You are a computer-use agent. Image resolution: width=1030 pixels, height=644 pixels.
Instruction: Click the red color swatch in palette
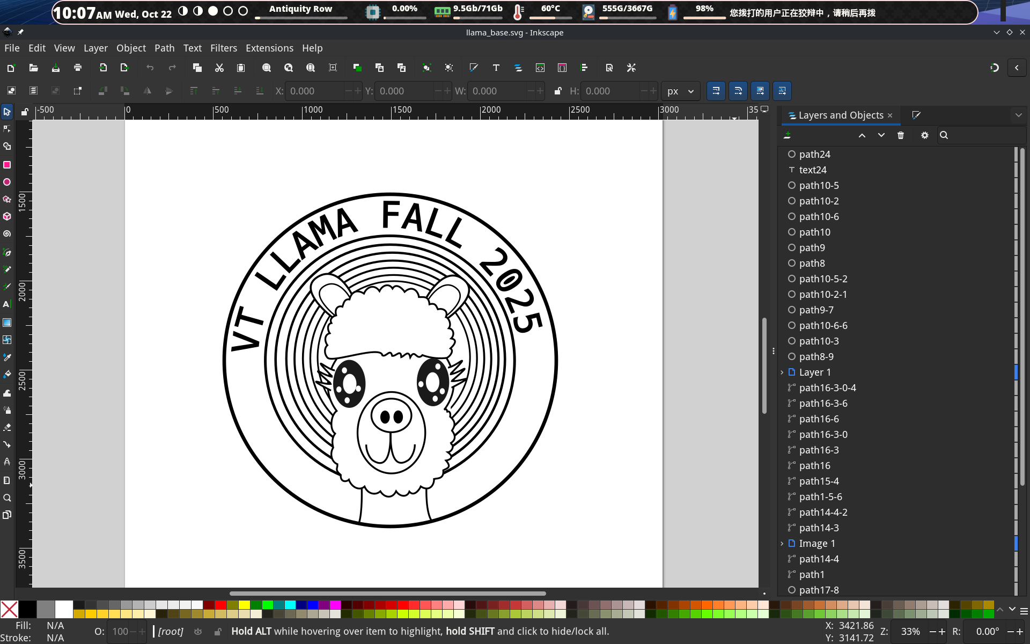click(220, 605)
